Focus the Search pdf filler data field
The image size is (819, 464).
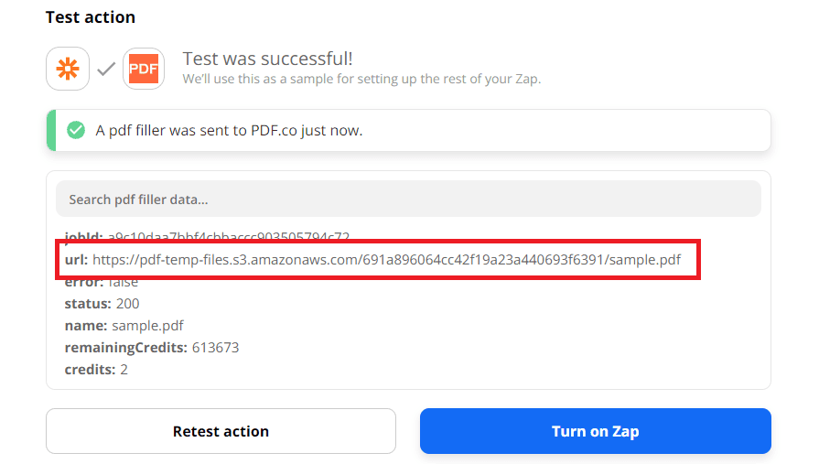pos(408,199)
